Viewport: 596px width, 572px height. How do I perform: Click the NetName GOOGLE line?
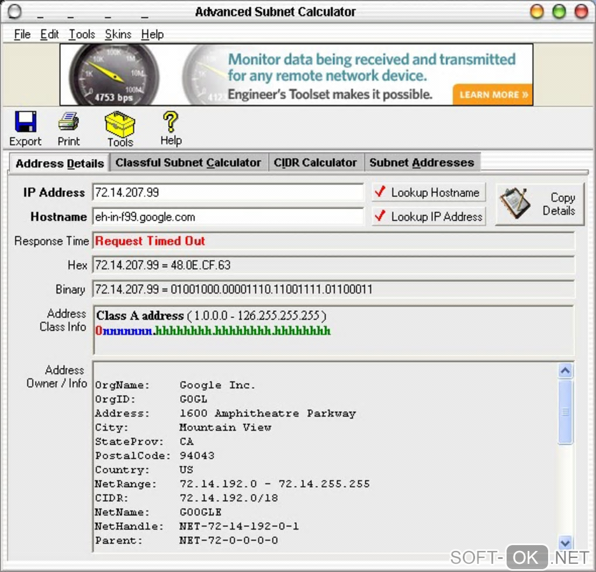pos(158,512)
